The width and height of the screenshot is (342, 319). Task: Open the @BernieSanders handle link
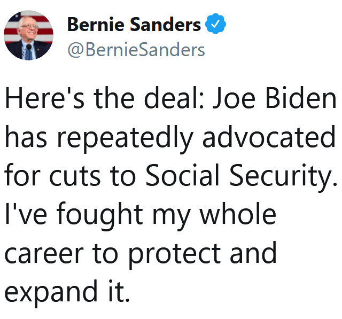(x=136, y=50)
